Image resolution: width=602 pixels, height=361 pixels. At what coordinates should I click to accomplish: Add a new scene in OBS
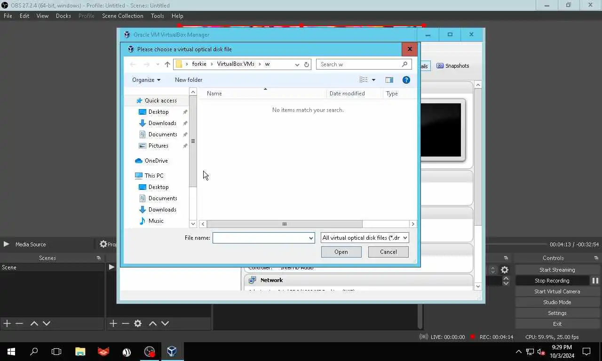tap(7, 323)
